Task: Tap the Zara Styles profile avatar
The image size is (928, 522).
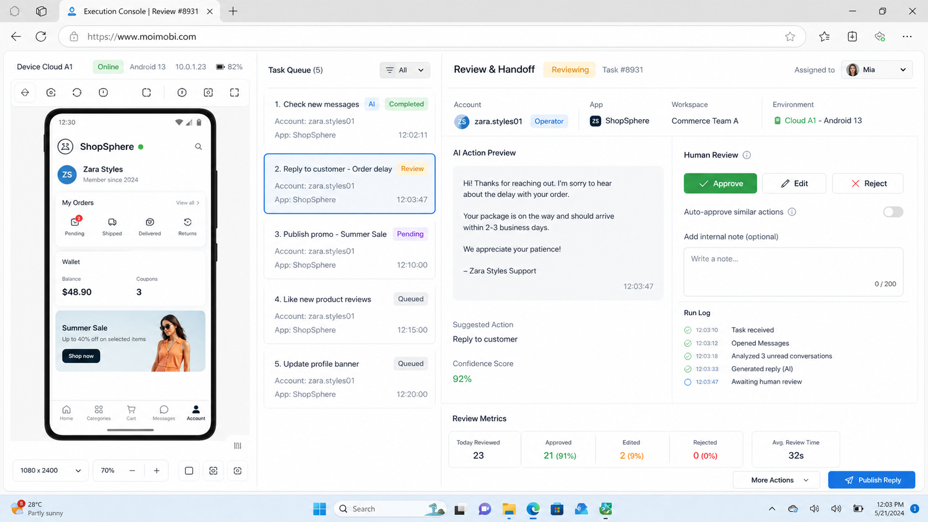Action: tap(67, 174)
